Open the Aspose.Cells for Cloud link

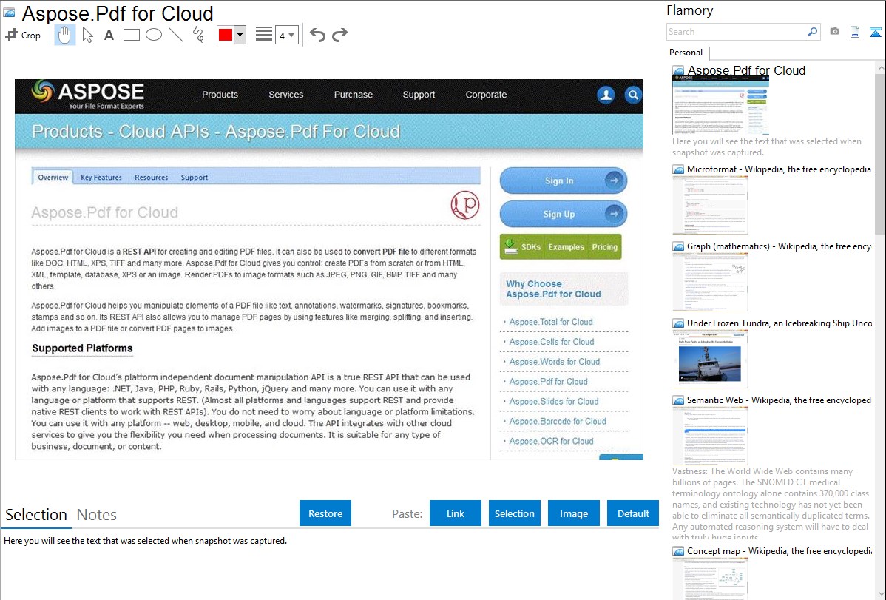(552, 342)
